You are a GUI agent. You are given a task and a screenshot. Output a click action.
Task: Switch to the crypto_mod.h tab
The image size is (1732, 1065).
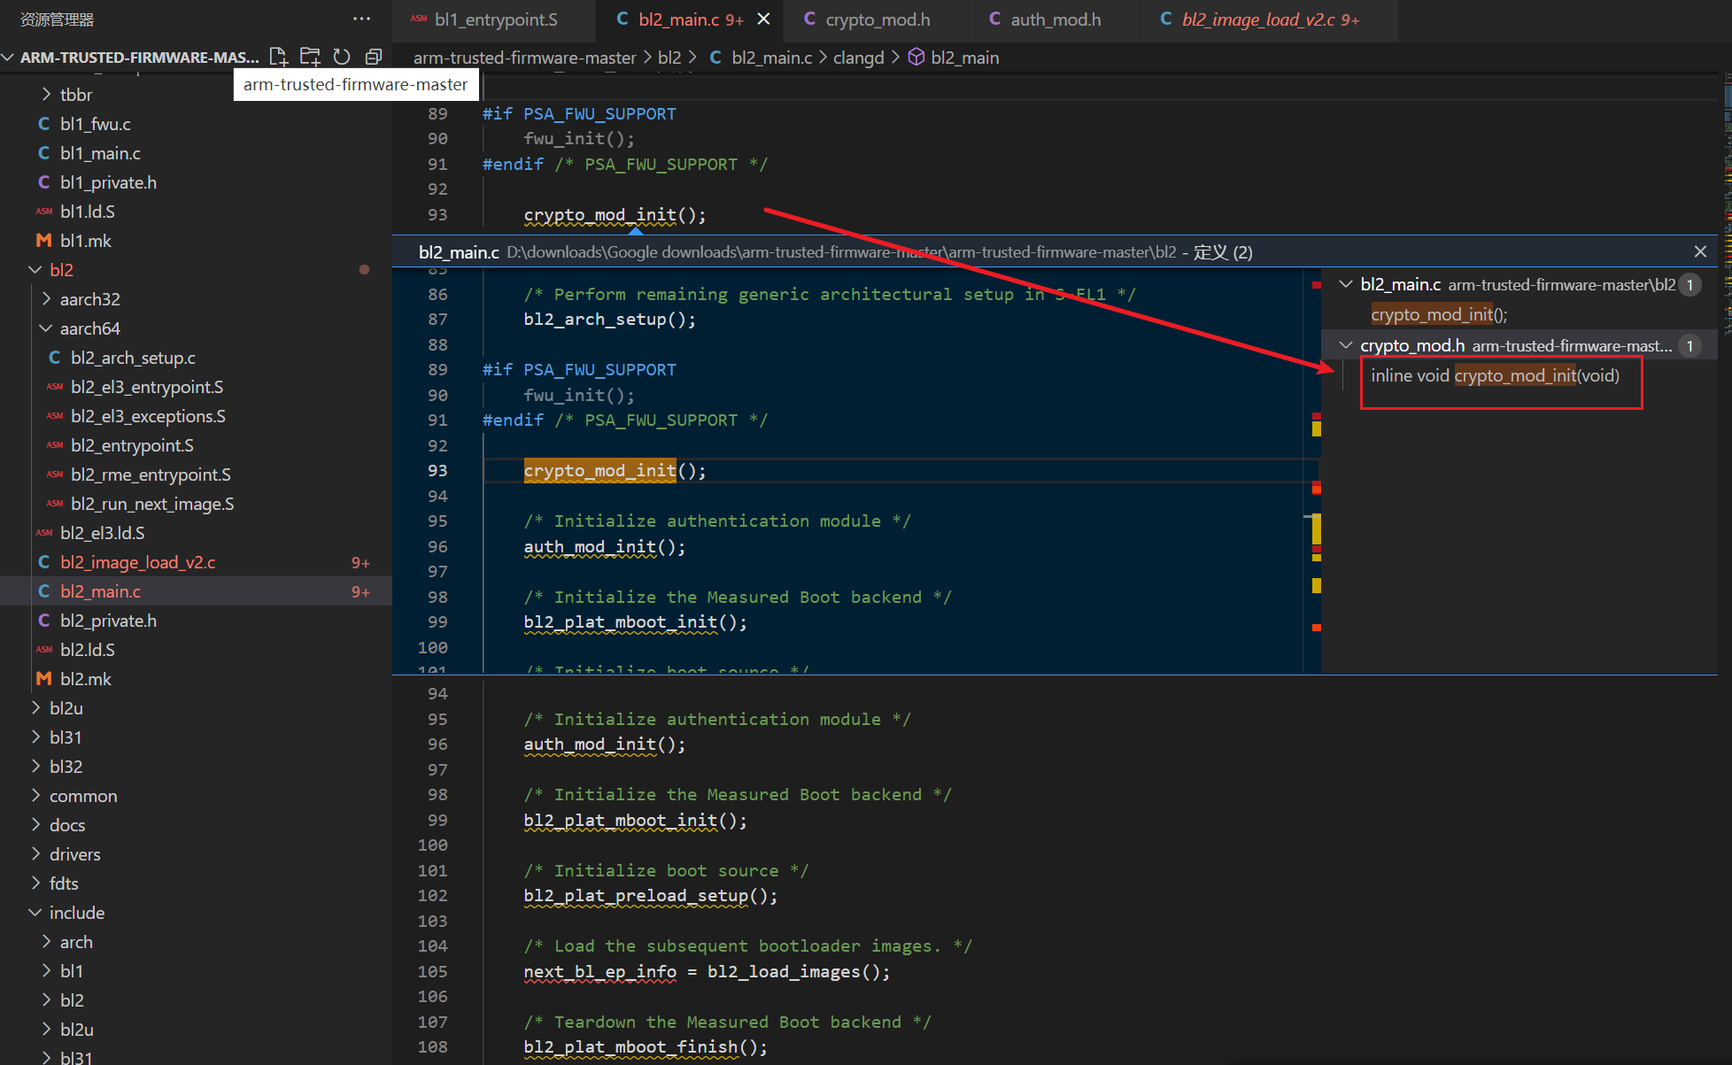(x=877, y=19)
